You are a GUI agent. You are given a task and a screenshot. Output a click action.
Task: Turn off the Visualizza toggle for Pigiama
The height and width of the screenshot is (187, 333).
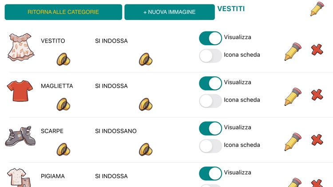coord(210,174)
